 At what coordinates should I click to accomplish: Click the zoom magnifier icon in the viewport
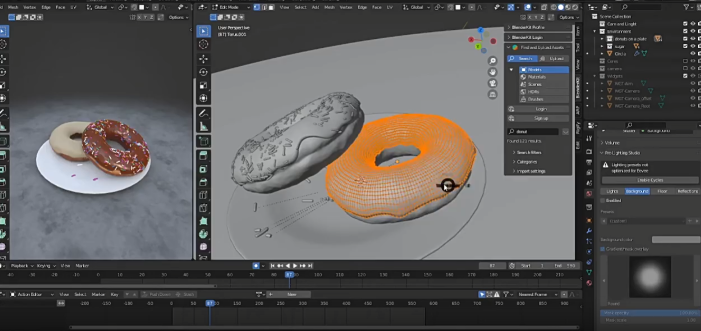tap(493, 61)
